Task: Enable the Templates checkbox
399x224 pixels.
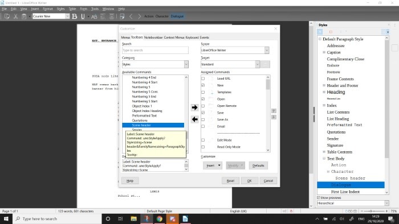Action: (x=203, y=92)
